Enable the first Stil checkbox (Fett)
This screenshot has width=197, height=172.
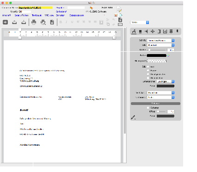[x=148, y=67]
